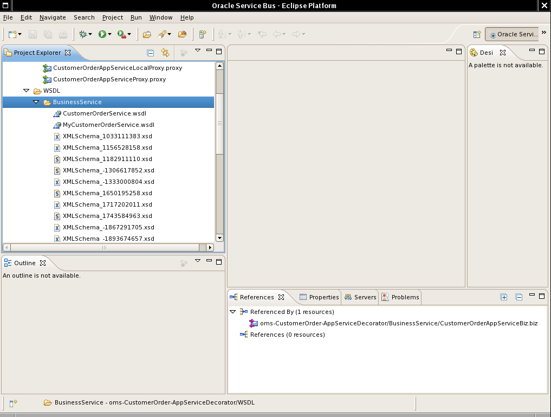This screenshot has width=551, height=417.
Task: Open the Run dropdown arrow
Action: click(109, 34)
